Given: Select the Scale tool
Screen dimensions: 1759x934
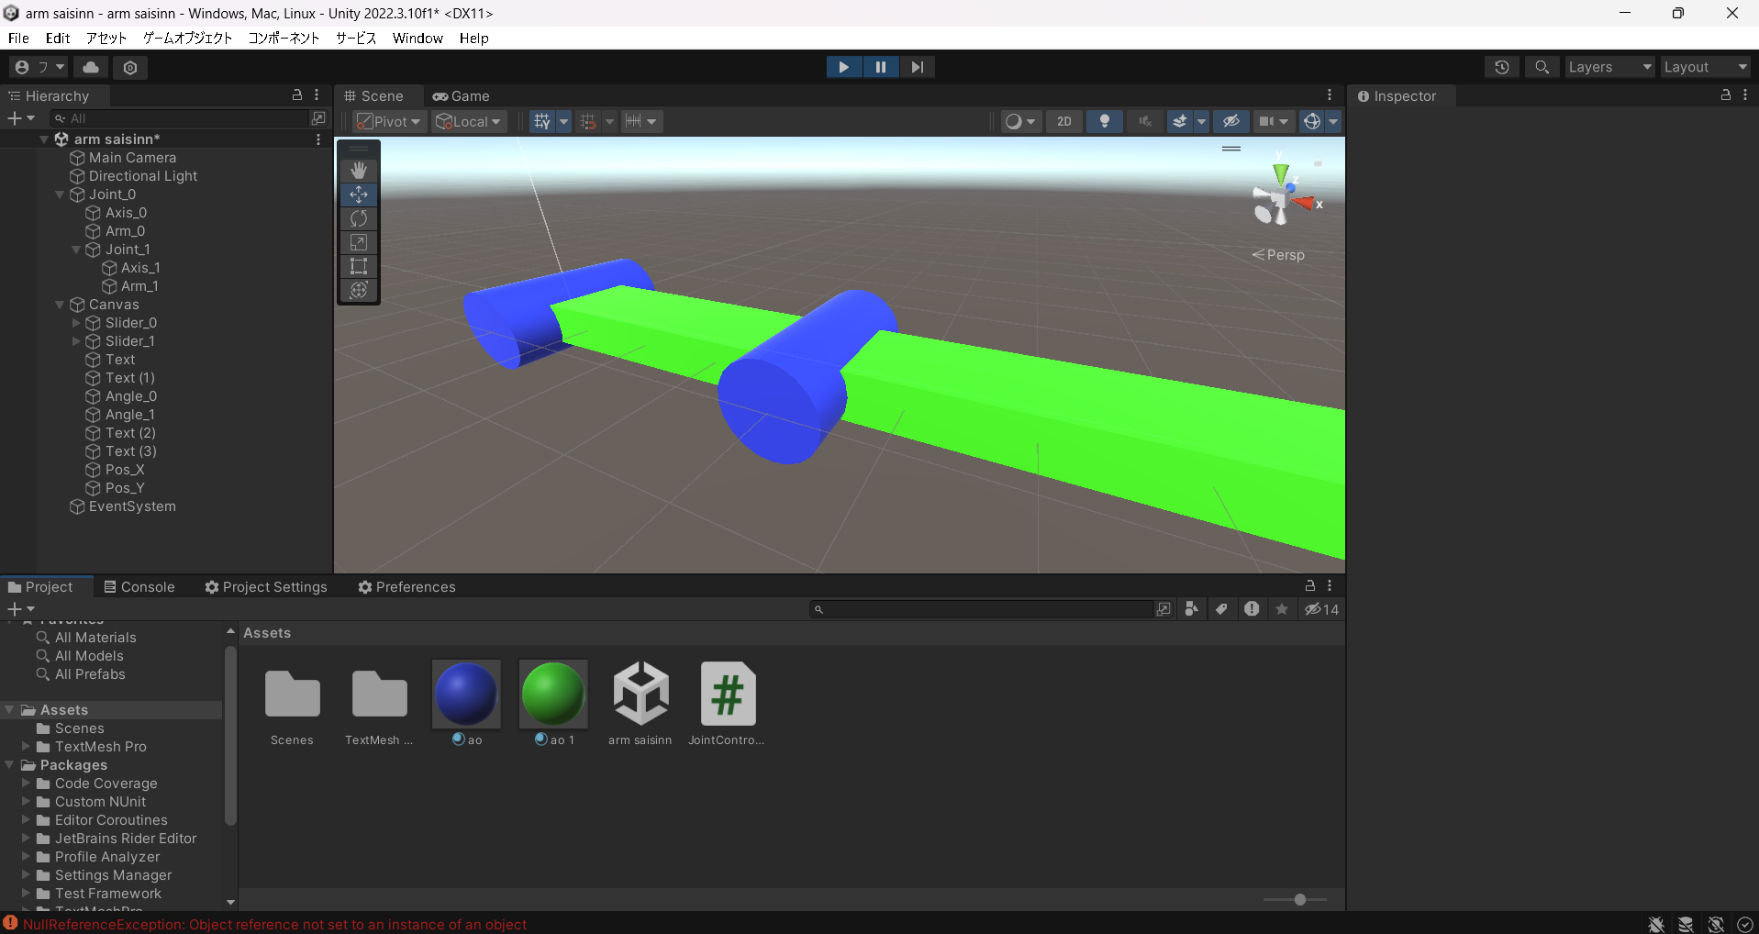Looking at the screenshot, I should 359,242.
